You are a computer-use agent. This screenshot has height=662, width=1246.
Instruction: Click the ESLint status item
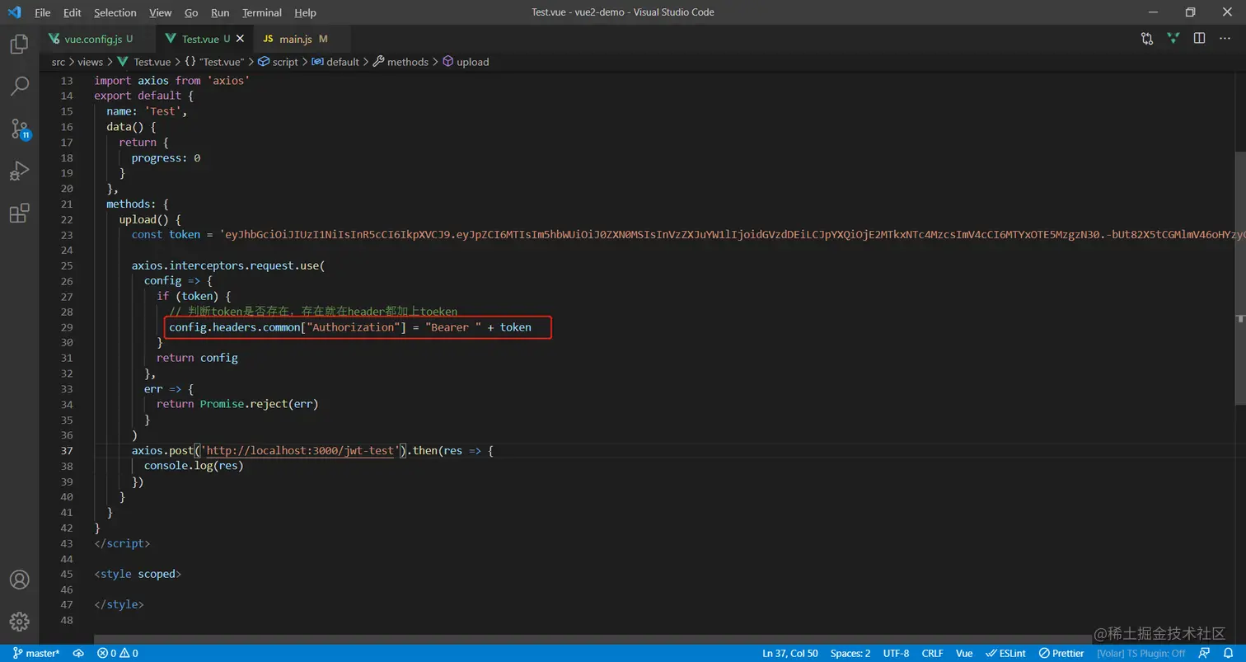1006,653
